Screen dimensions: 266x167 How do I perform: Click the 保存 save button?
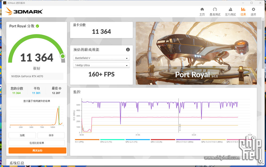(x=51, y=135)
